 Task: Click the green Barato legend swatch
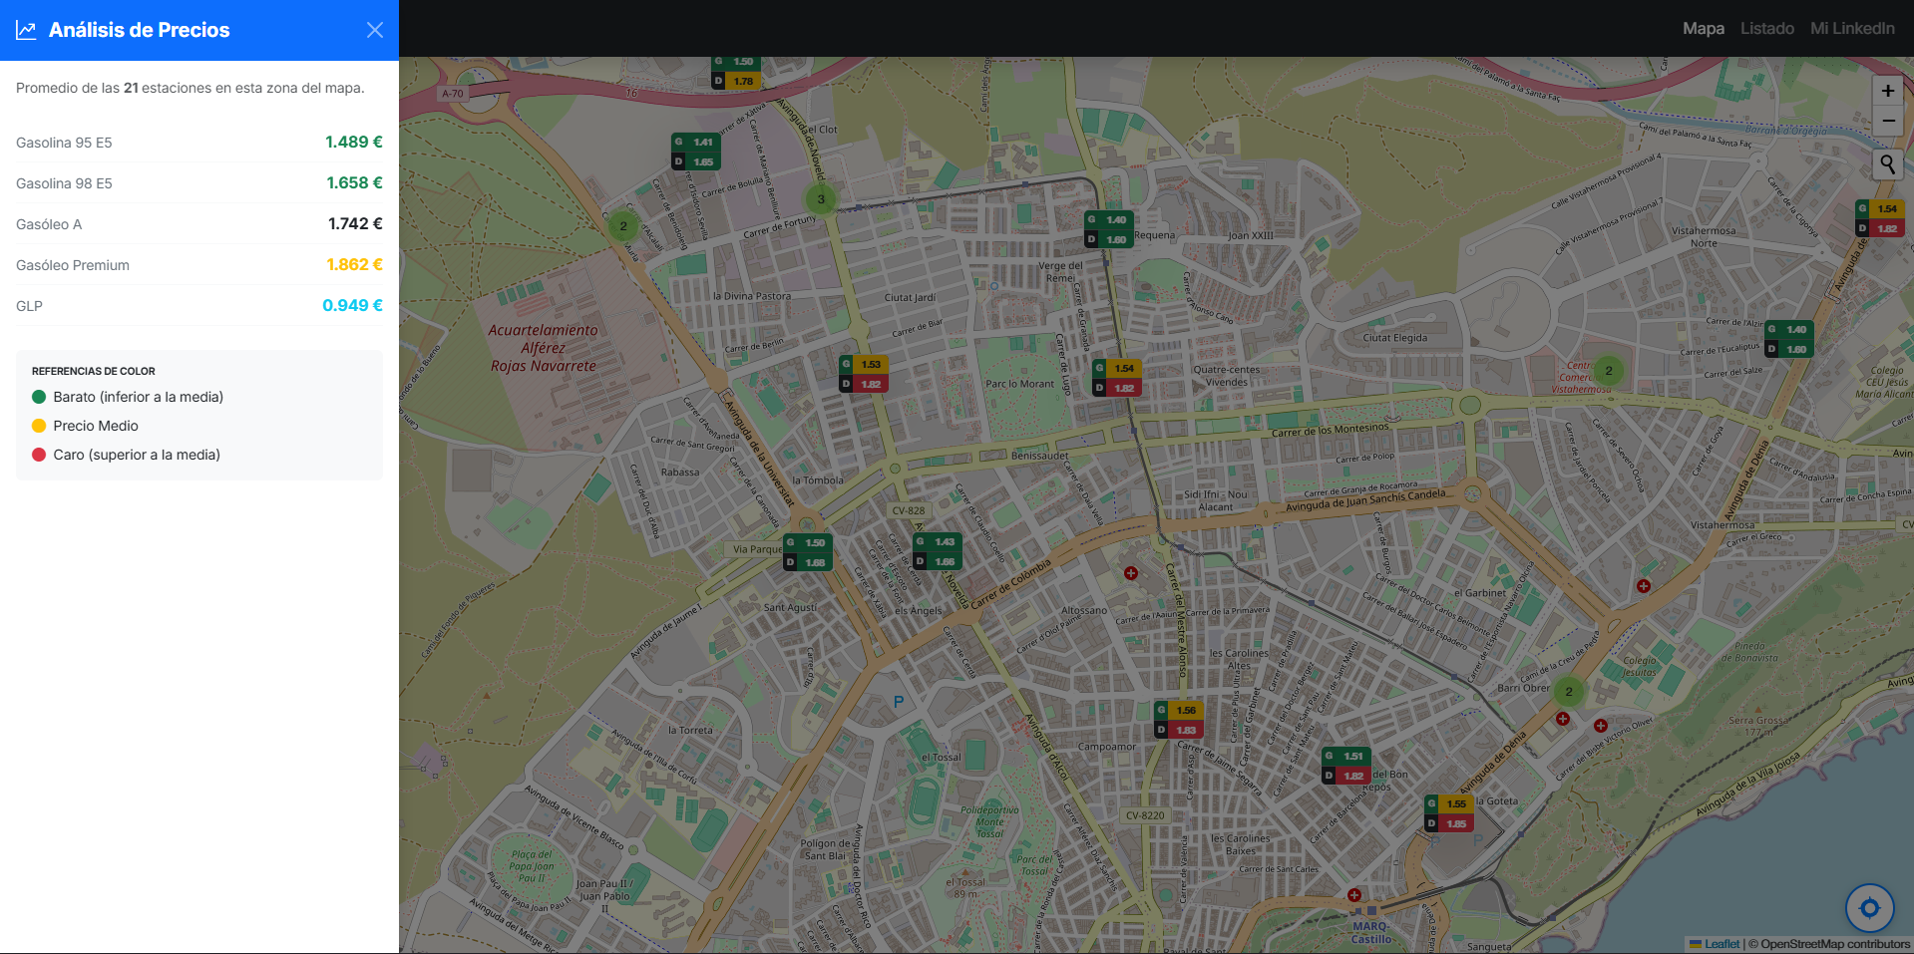[x=39, y=397]
